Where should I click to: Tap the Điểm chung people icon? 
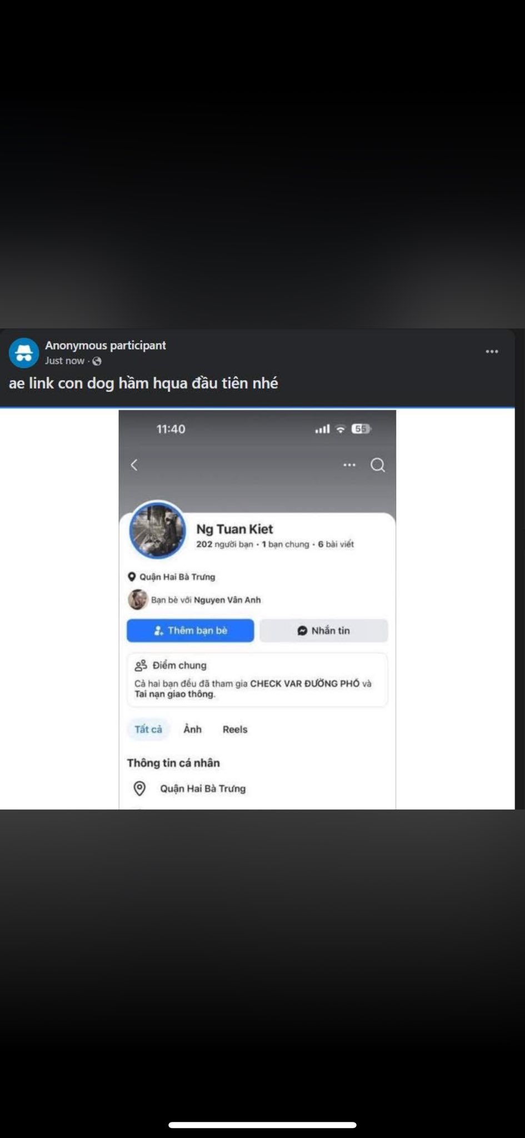pos(141,665)
